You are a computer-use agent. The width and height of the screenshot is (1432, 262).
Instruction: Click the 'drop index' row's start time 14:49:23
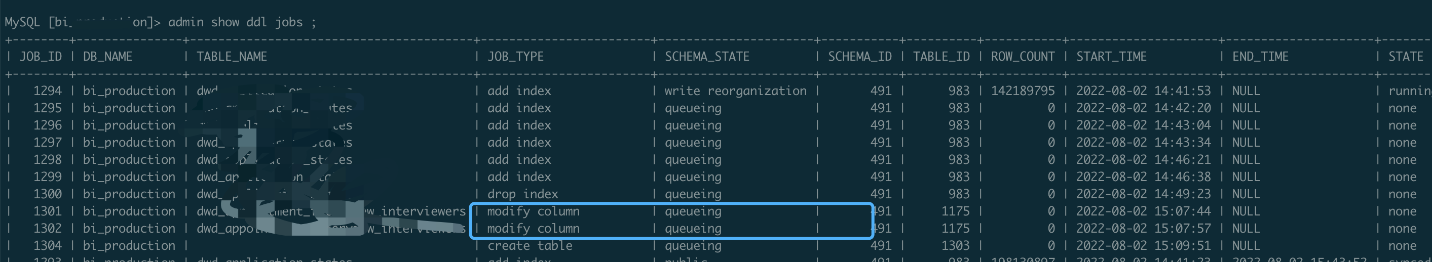pos(1143,194)
